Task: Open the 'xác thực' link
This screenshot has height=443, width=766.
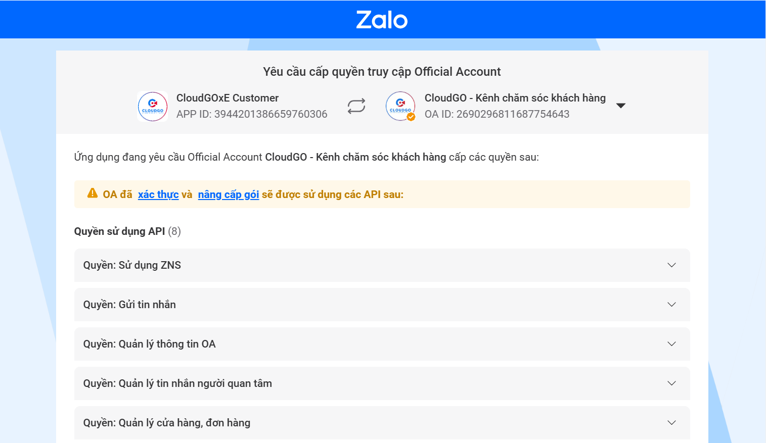Action: click(x=158, y=194)
